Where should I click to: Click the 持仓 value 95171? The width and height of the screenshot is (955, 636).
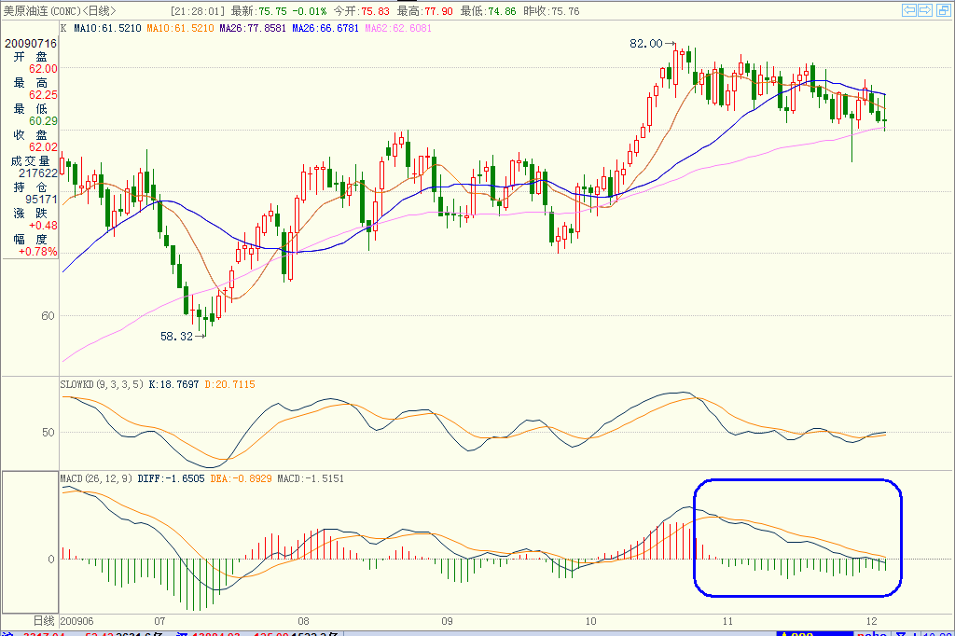tap(41, 200)
